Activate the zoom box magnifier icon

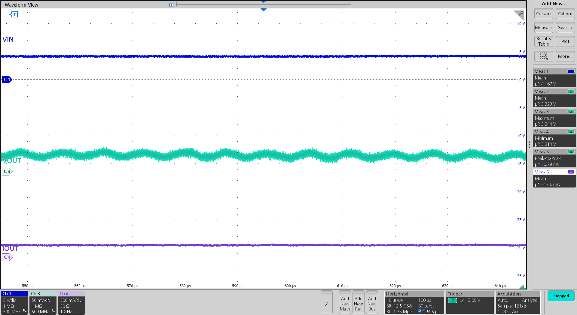coord(544,56)
